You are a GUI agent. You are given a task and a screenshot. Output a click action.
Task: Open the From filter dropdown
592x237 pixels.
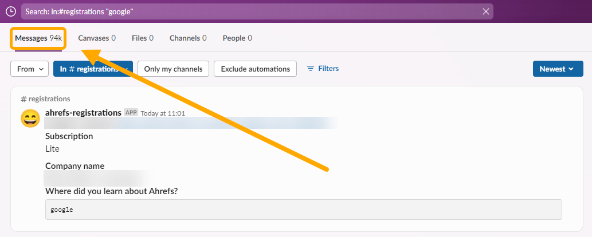point(29,69)
